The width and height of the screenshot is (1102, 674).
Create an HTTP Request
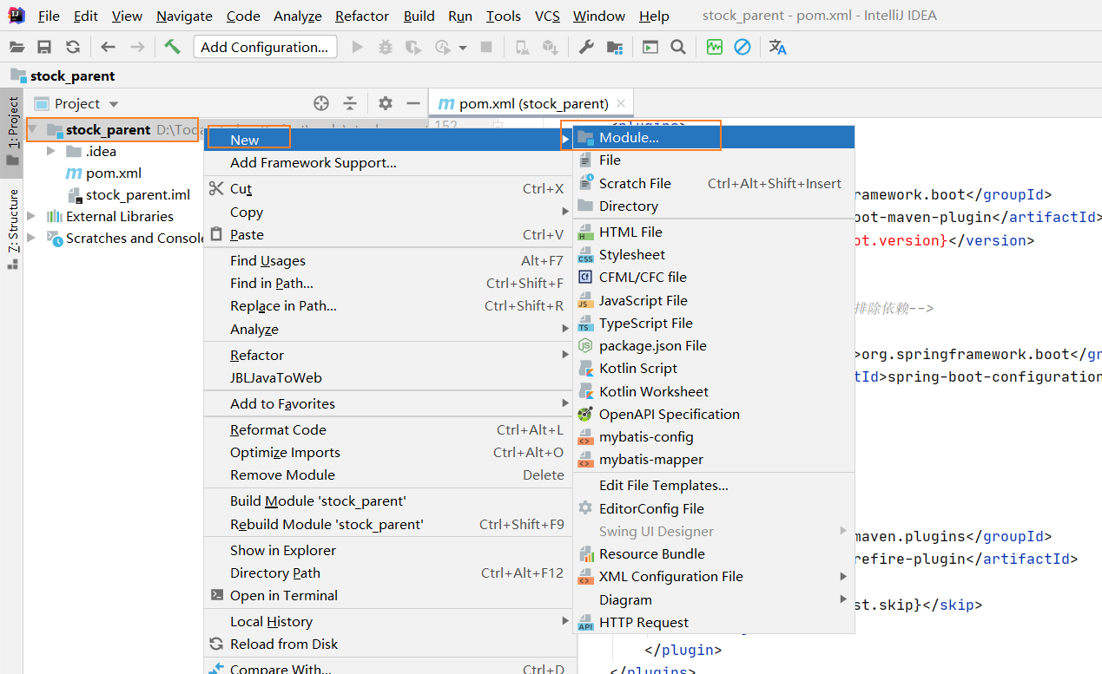coord(714,622)
